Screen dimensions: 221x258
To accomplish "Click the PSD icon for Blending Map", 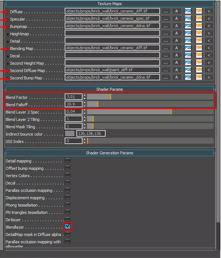I will 188,48.
